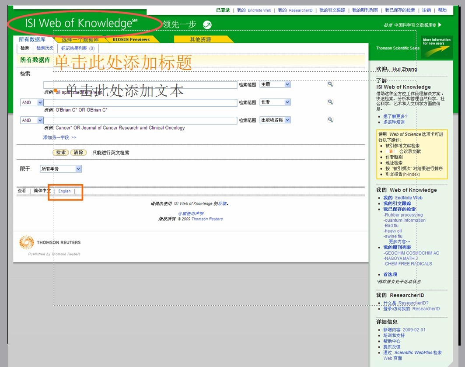Image resolution: width=465 pixels, height=367 pixels.
Task: Click the 检索 search button
Action: (61, 152)
